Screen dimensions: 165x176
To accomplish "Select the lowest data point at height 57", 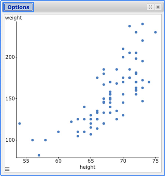I will coord(39,155).
